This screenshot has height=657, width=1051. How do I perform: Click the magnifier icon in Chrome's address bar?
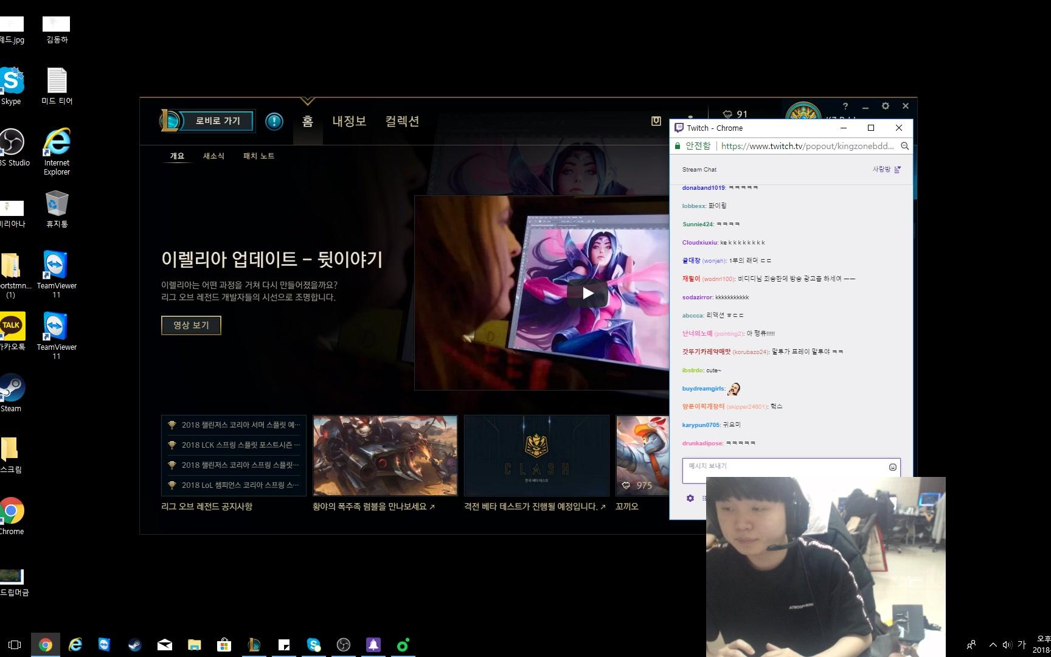pos(905,146)
